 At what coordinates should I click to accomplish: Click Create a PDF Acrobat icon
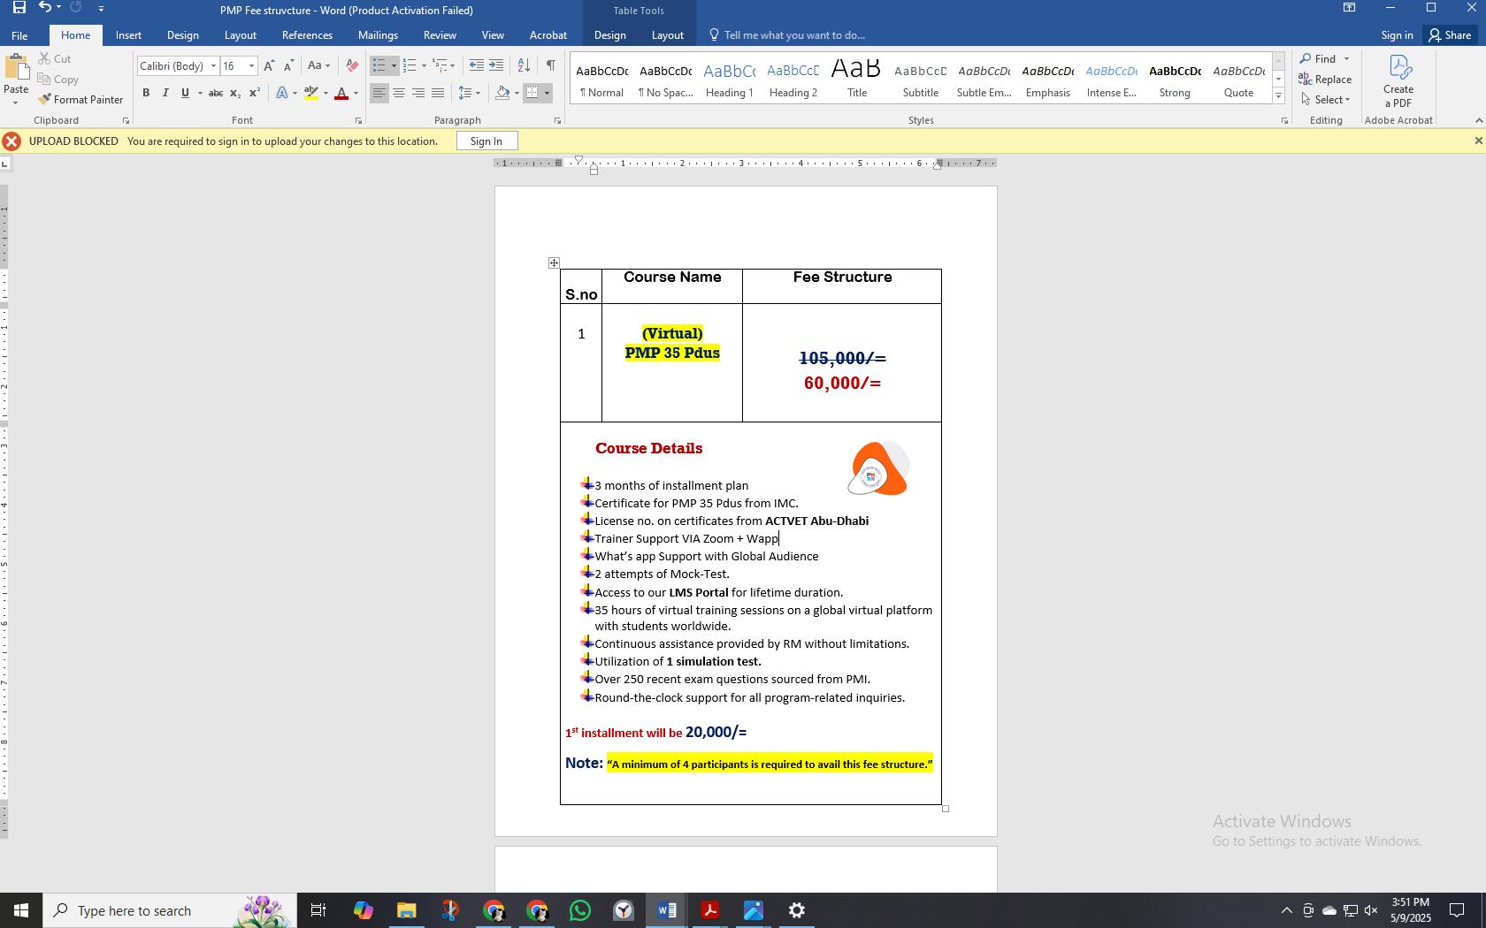tap(1398, 81)
